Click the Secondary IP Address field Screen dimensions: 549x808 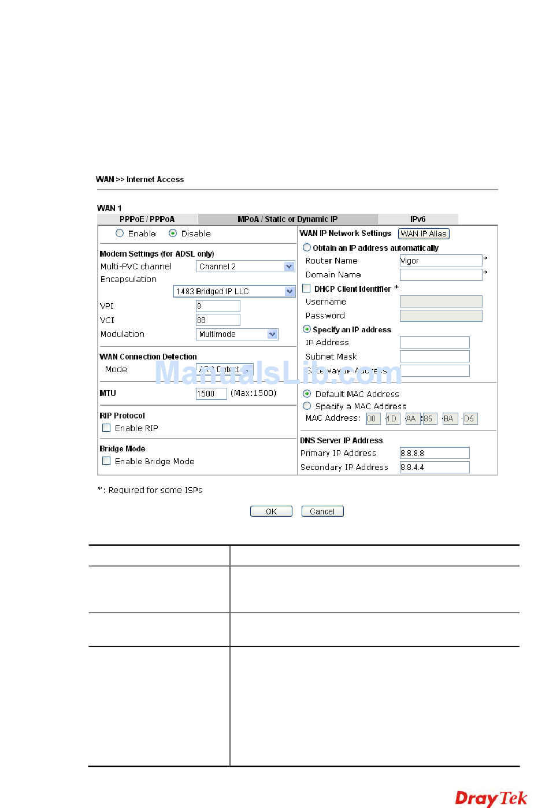pyautogui.click(x=435, y=467)
